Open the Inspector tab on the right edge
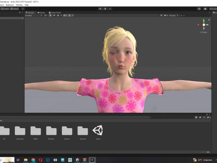 point(215,13)
